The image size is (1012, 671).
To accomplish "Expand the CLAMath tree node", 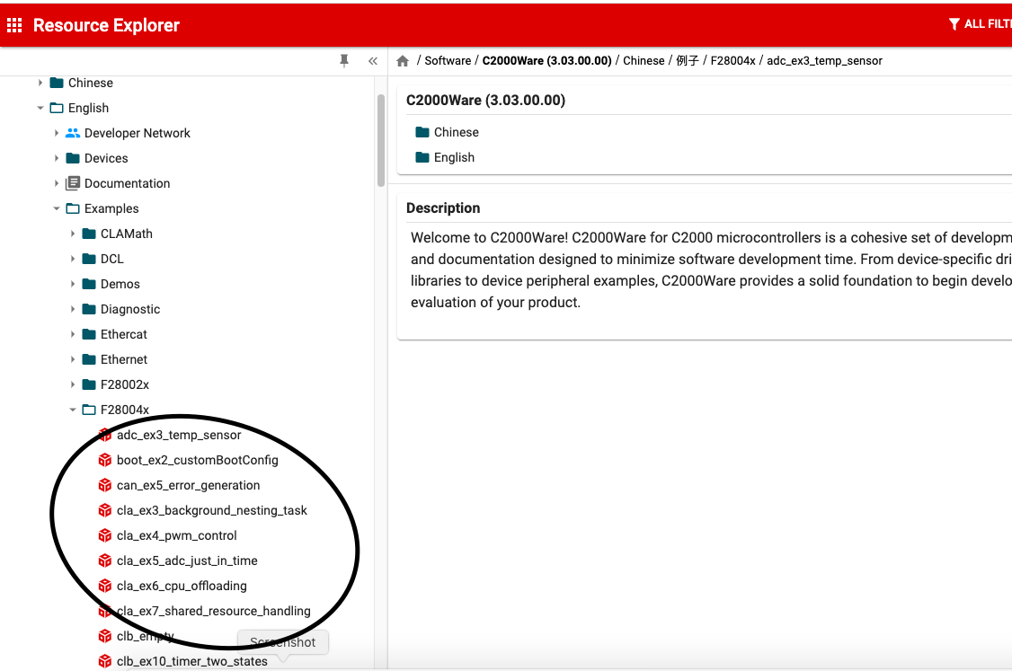I will (x=74, y=234).
